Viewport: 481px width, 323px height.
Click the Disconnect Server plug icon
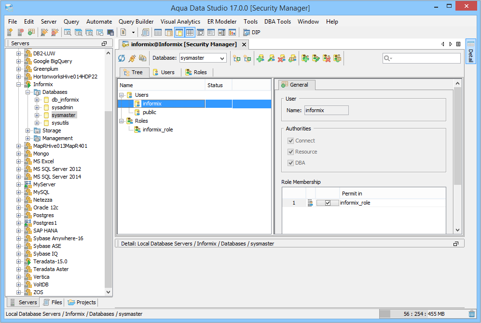click(55, 32)
